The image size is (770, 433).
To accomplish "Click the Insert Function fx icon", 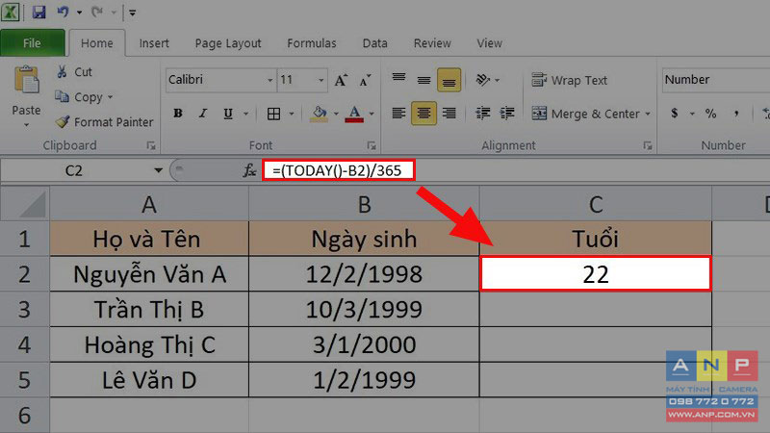I will [249, 171].
